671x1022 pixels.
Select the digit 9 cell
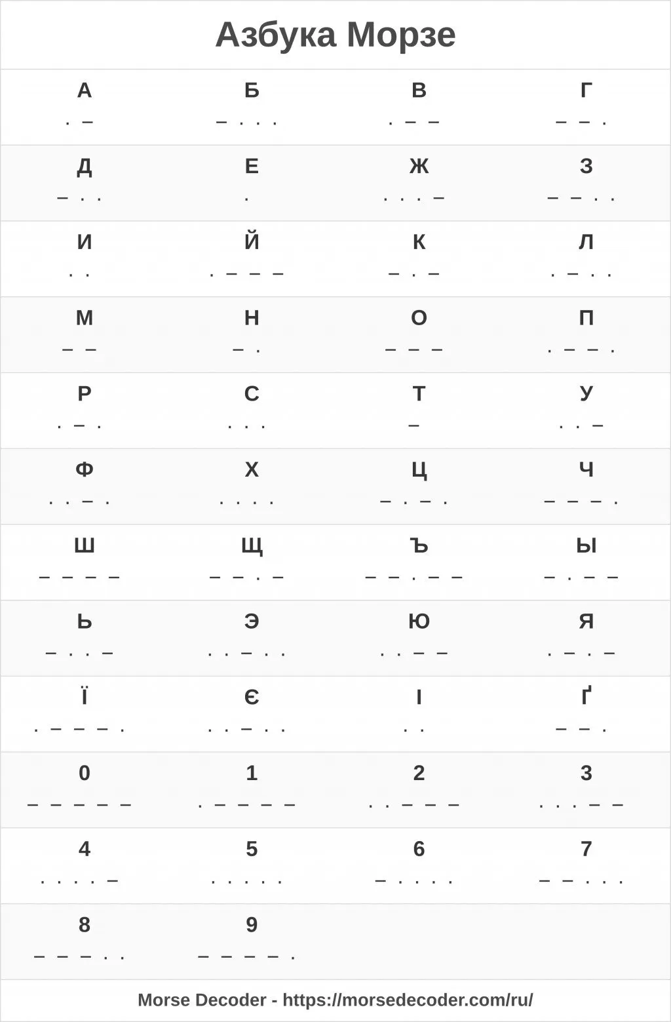click(252, 941)
